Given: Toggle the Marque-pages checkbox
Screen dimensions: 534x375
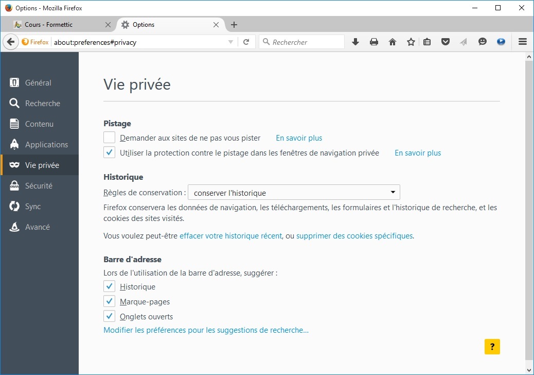Looking at the screenshot, I should click(x=109, y=301).
